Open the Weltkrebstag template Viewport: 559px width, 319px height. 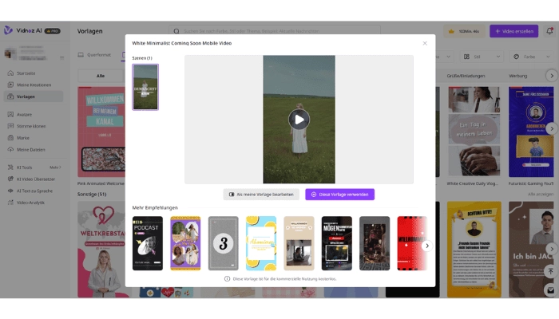(101, 249)
